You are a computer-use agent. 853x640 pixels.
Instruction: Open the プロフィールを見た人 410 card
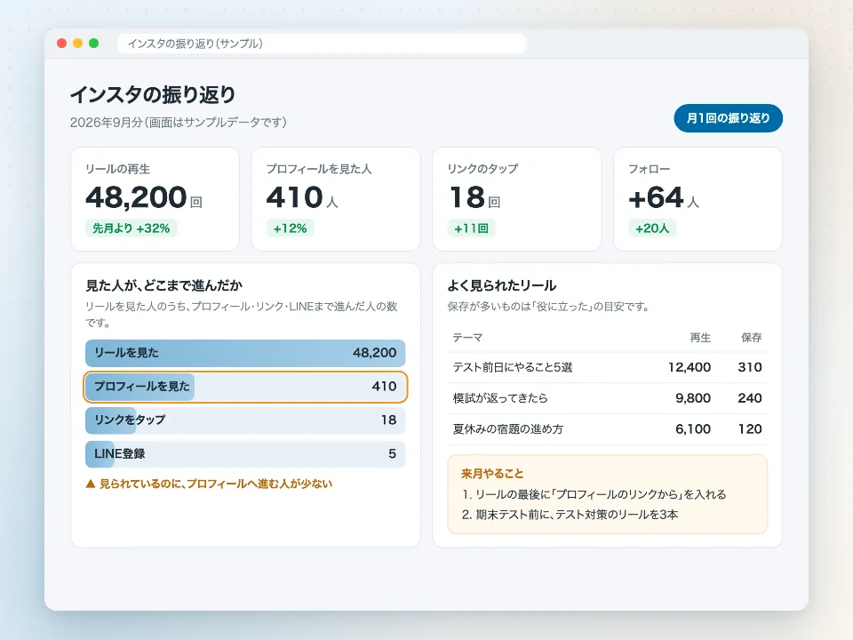[336, 199]
